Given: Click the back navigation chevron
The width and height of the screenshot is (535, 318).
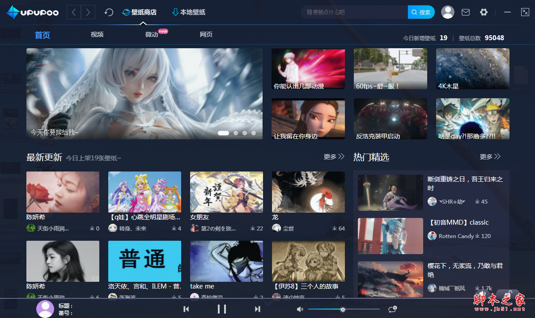Looking at the screenshot, I should (x=74, y=12).
